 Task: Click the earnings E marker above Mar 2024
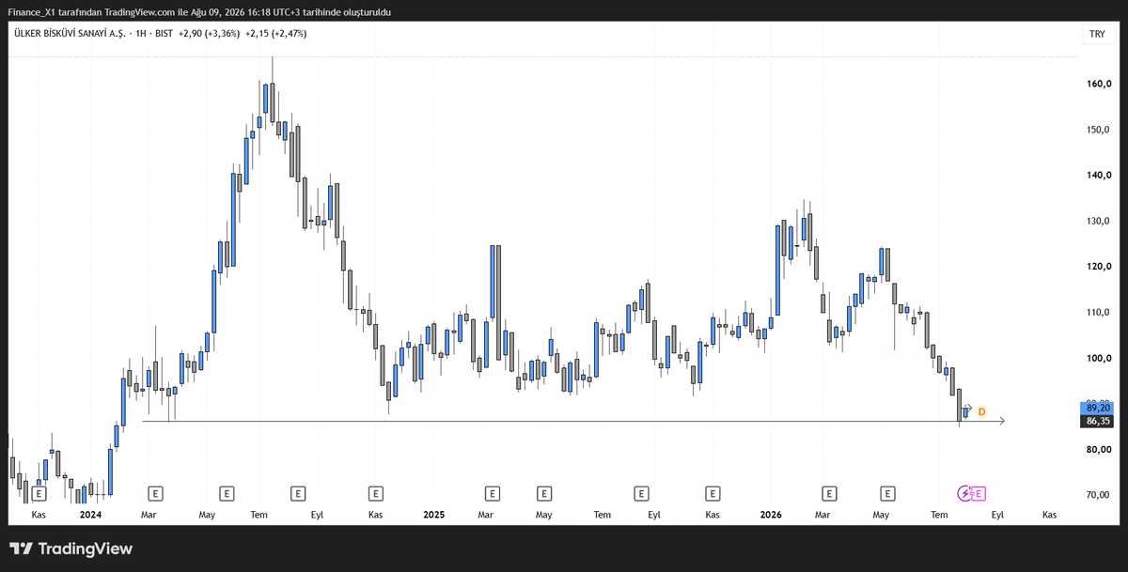(x=155, y=492)
